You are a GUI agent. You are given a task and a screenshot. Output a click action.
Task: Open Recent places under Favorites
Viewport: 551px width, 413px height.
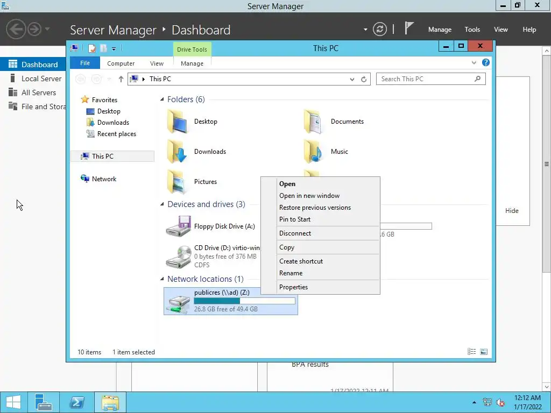pos(117,134)
